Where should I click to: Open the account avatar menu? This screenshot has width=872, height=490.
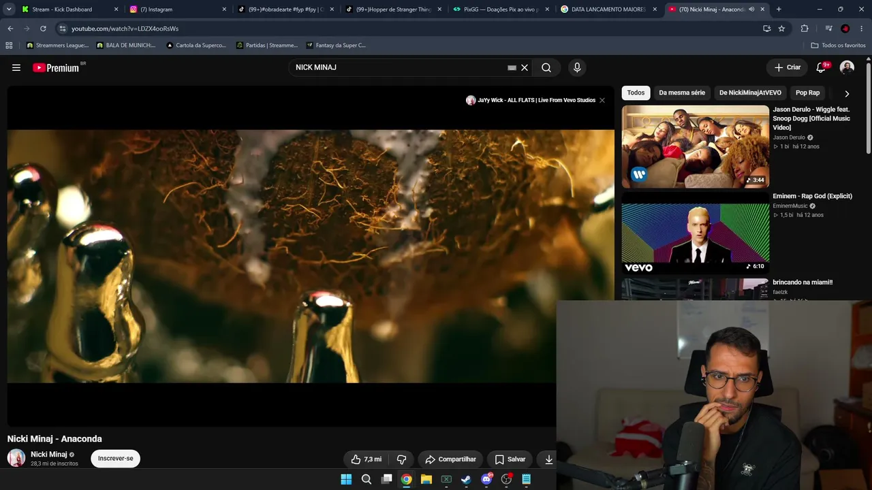click(x=847, y=67)
